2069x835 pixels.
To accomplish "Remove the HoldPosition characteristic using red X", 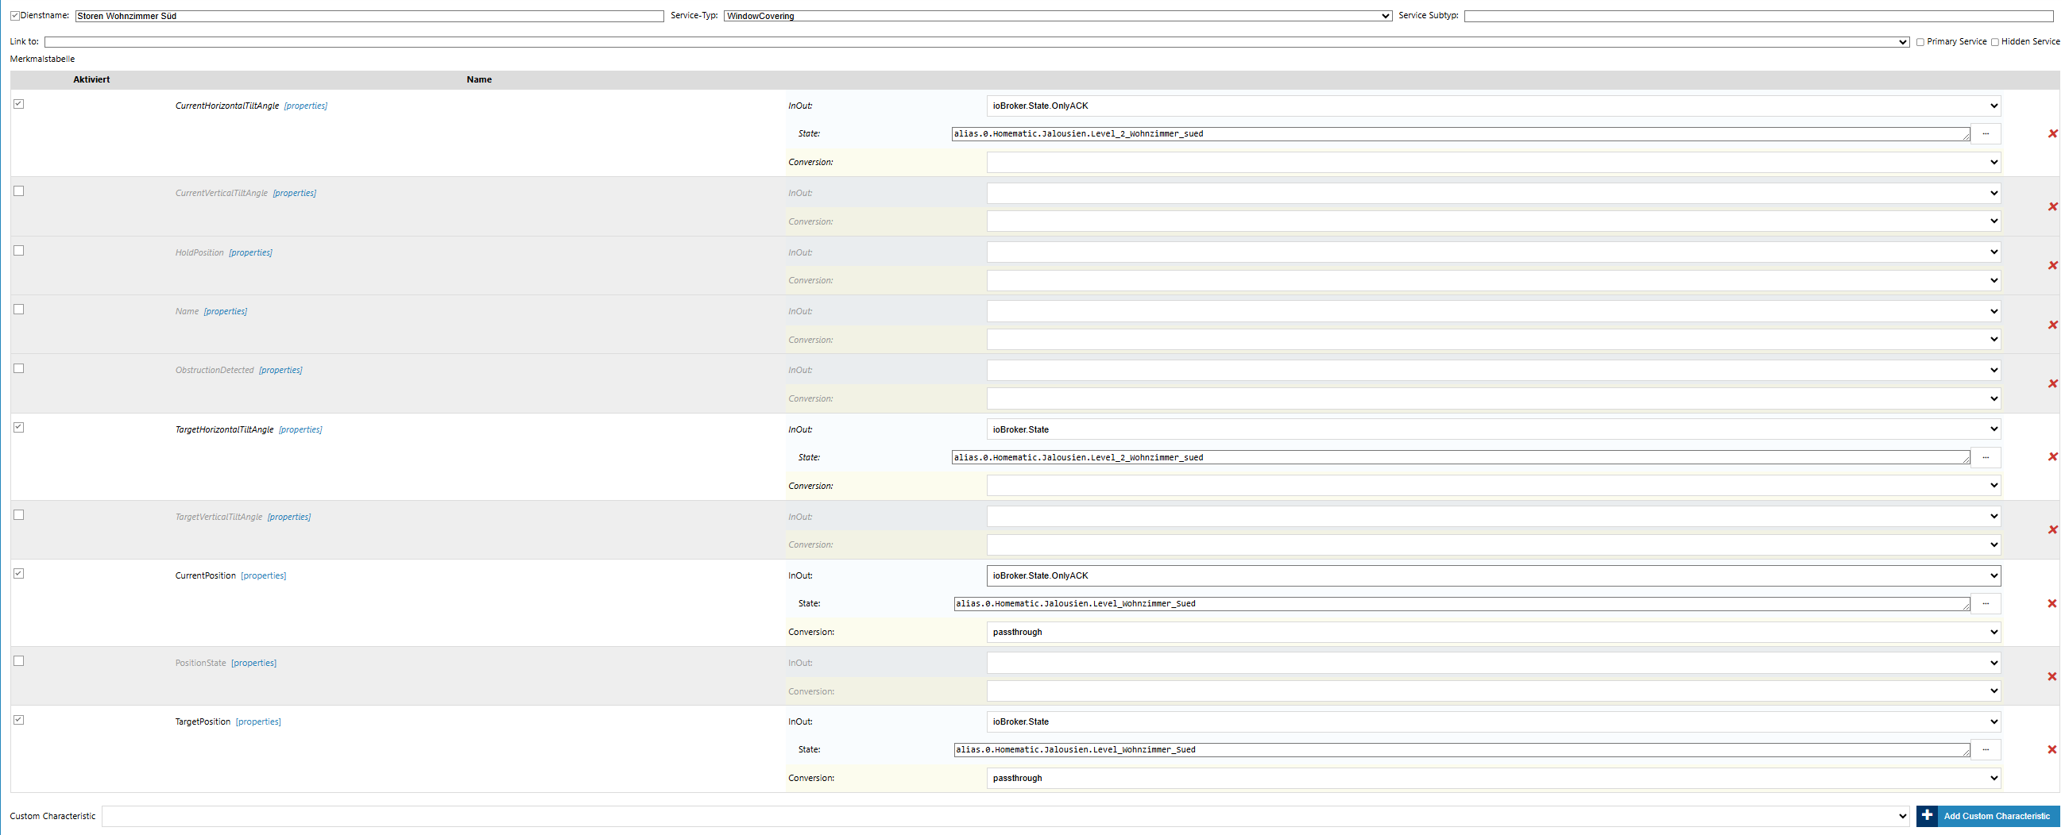I will coord(2052,265).
